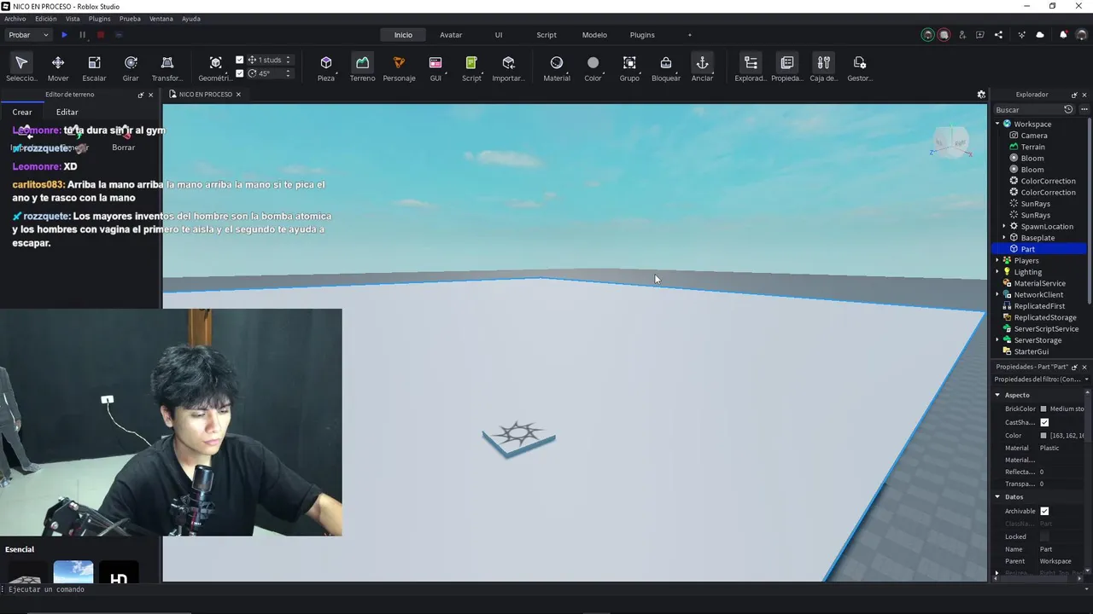The image size is (1093, 614).
Task: Choose the Seleccionar tool
Action: 21,68
